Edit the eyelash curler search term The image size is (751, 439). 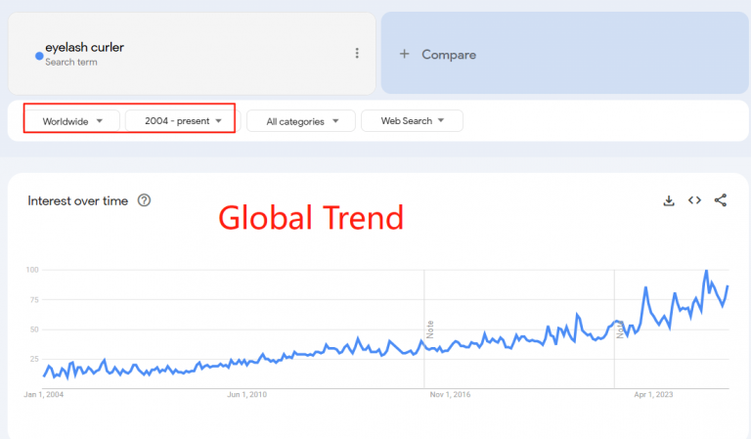tap(84, 47)
